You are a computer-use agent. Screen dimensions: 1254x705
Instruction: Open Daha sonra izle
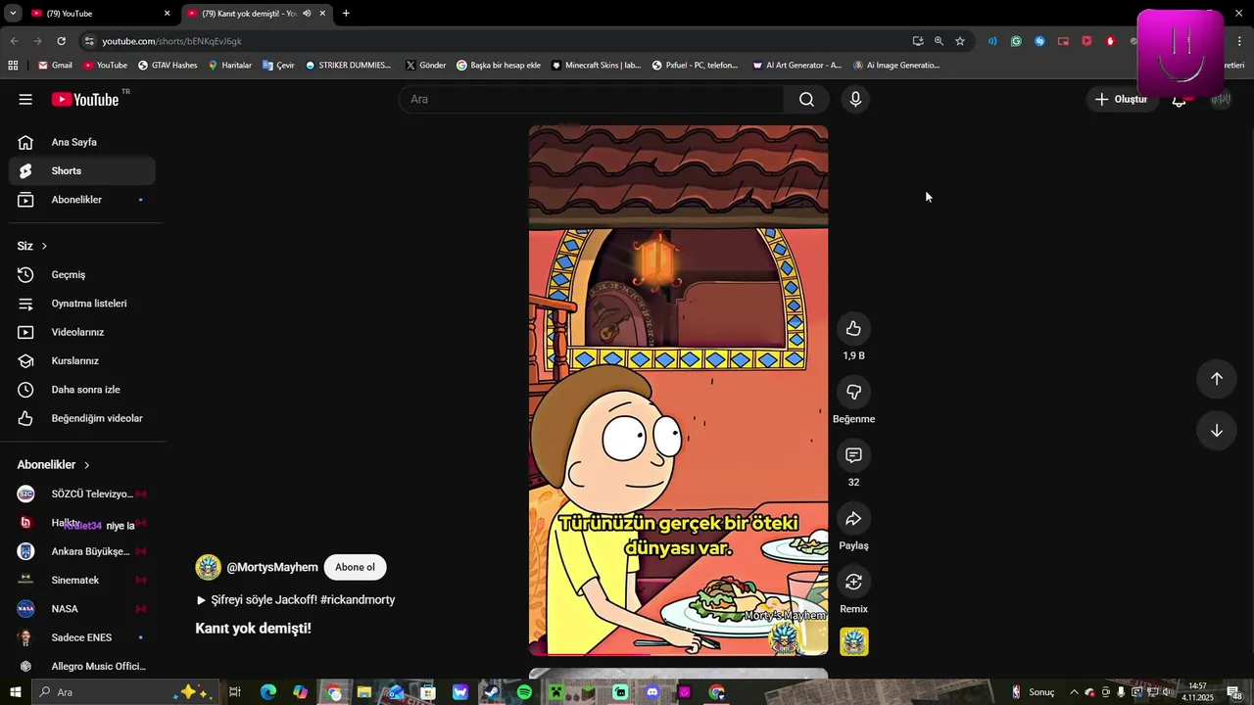[x=82, y=390]
